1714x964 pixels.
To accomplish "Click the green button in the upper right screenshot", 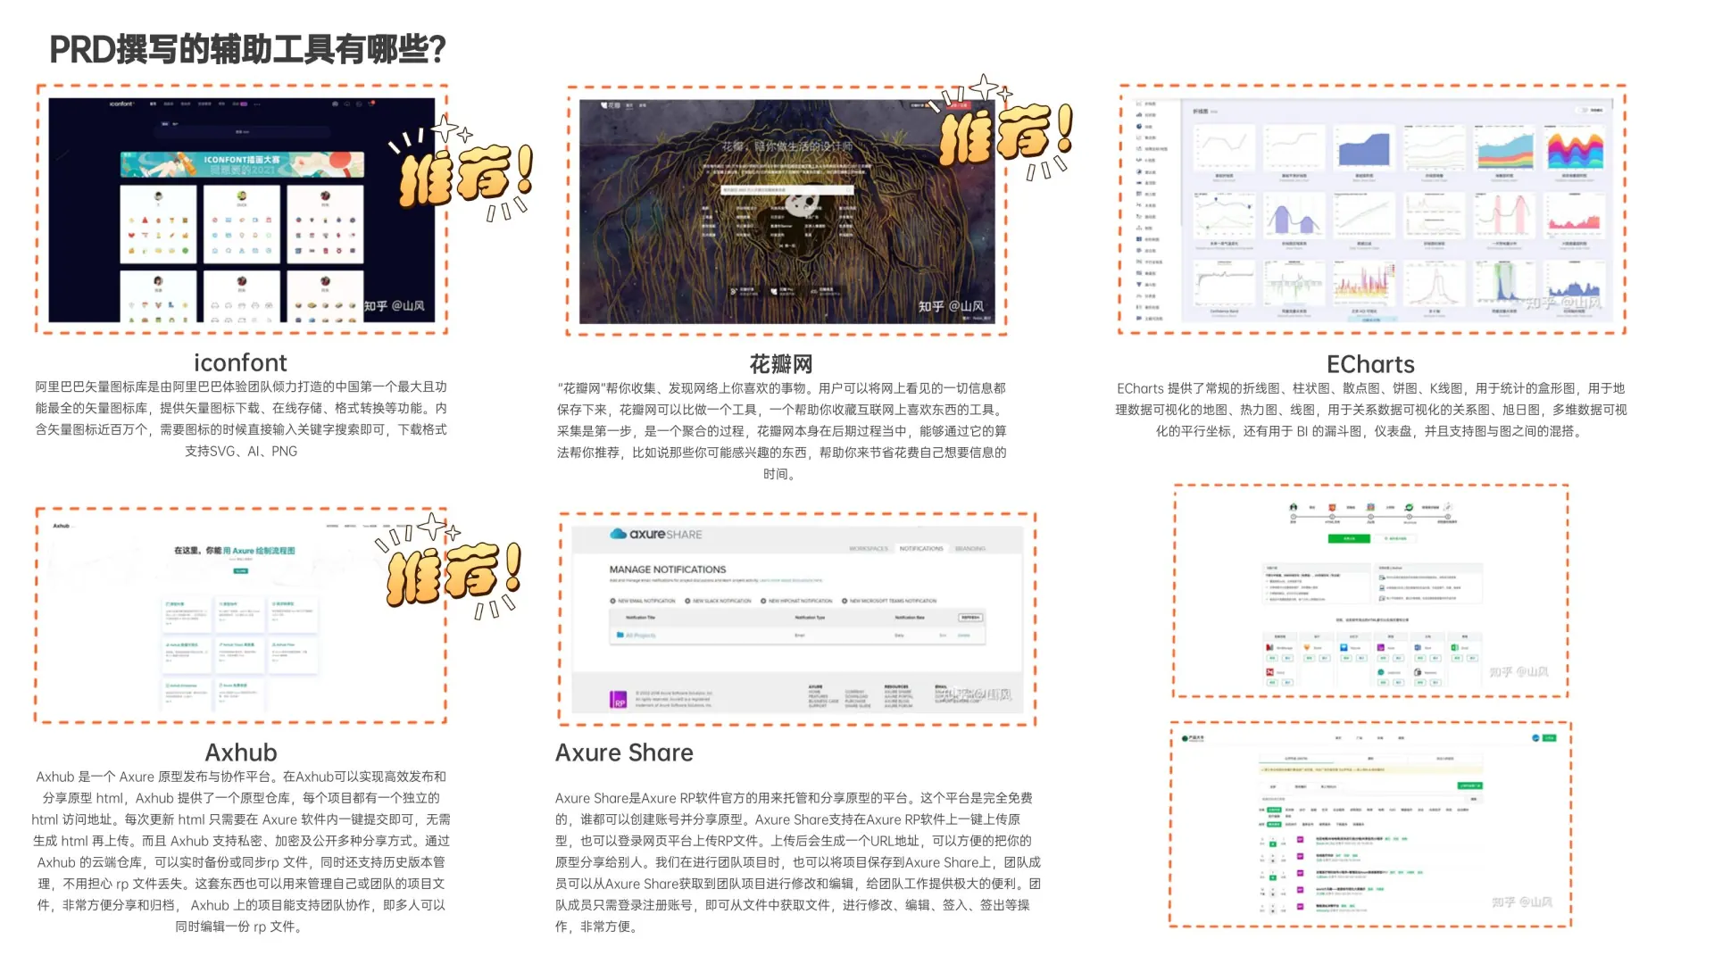I will (1349, 538).
